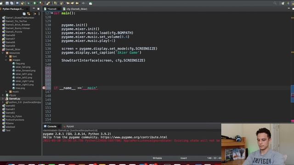
Task: Click the webcam video overlay
Action: tap(257, 144)
